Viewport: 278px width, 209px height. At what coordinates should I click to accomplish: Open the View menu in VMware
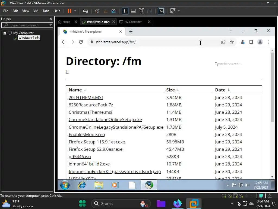coord(26,11)
